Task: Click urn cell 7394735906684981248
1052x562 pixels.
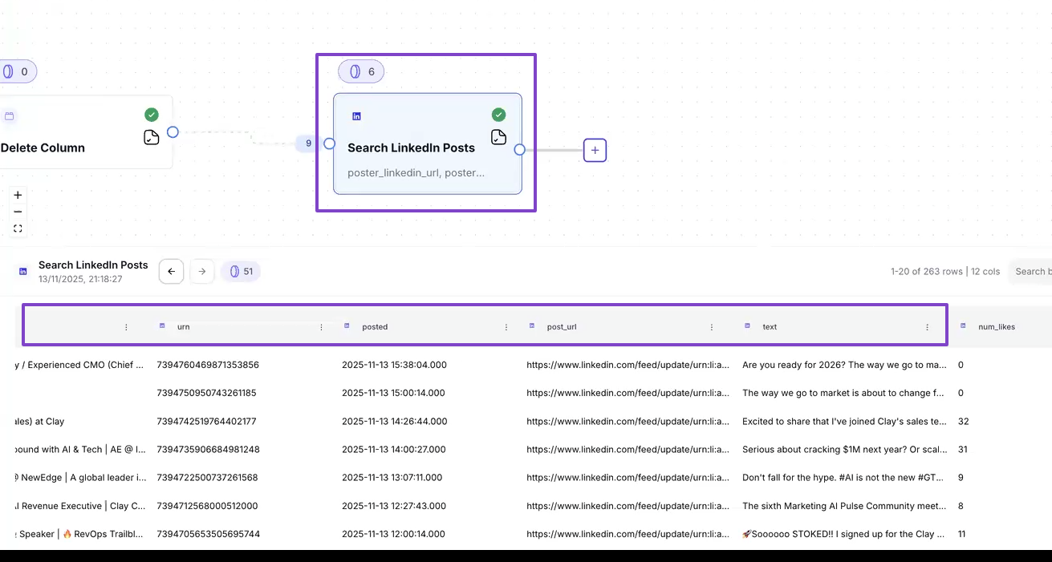Action: point(208,449)
